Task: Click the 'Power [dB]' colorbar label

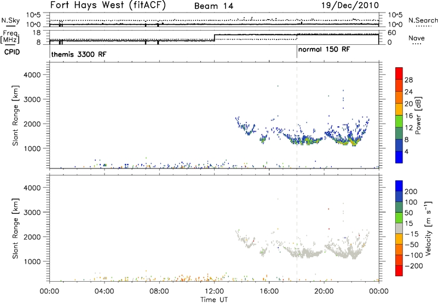Action: click(418, 115)
